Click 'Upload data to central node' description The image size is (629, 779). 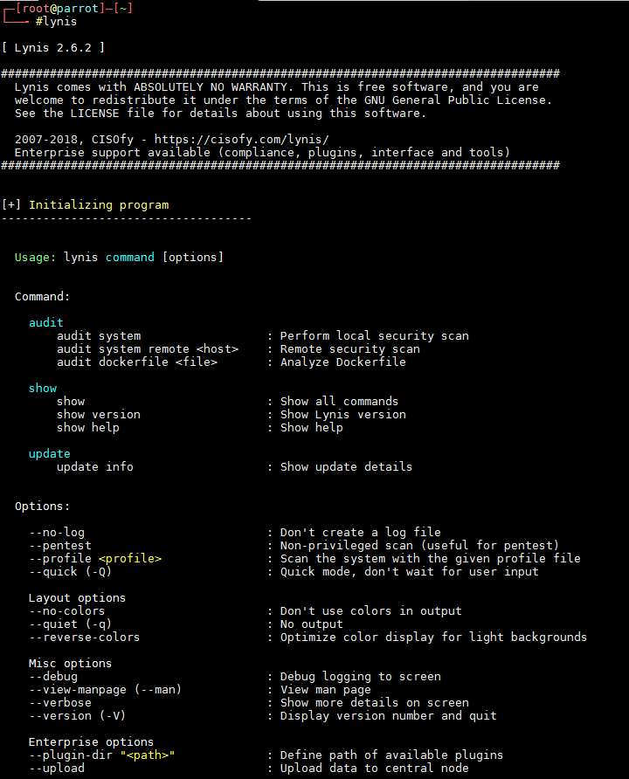coord(375,769)
